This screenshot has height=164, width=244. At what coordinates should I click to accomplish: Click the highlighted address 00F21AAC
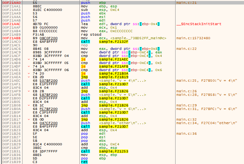(9, 24)
